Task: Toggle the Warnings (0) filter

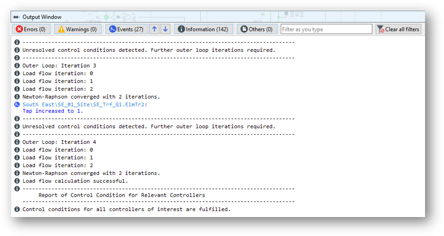Action: (78, 29)
